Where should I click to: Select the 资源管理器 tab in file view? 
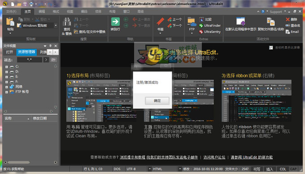tap(26, 52)
